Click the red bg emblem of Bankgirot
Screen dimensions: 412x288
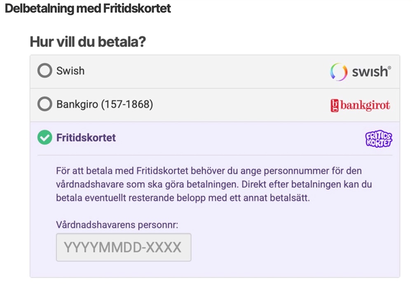tap(335, 105)
